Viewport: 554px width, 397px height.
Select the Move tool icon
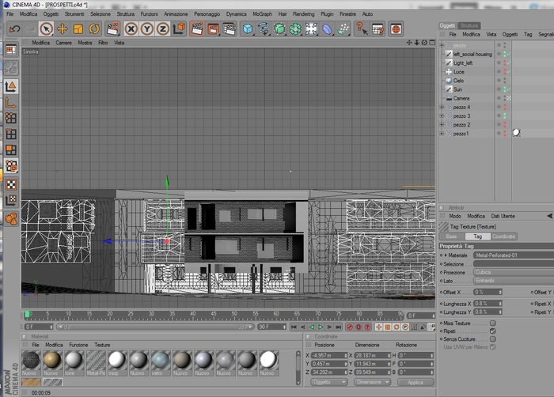(63, 28)
